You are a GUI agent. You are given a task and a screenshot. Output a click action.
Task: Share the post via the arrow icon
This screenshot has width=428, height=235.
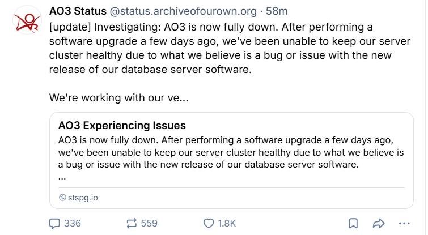(378, 223)
